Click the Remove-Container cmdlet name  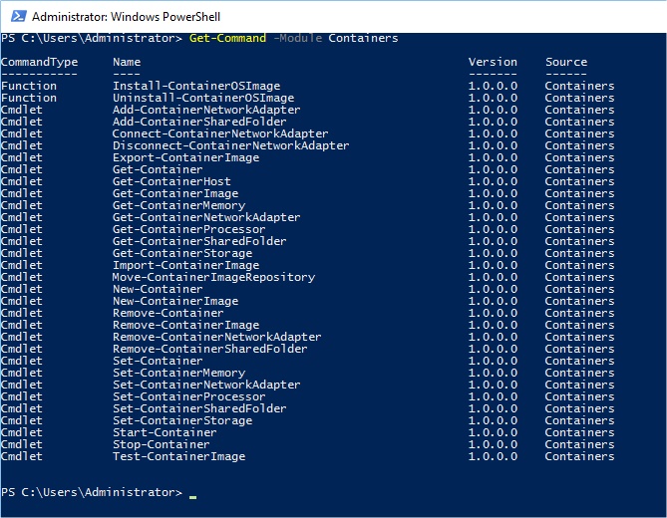point(168,313)
